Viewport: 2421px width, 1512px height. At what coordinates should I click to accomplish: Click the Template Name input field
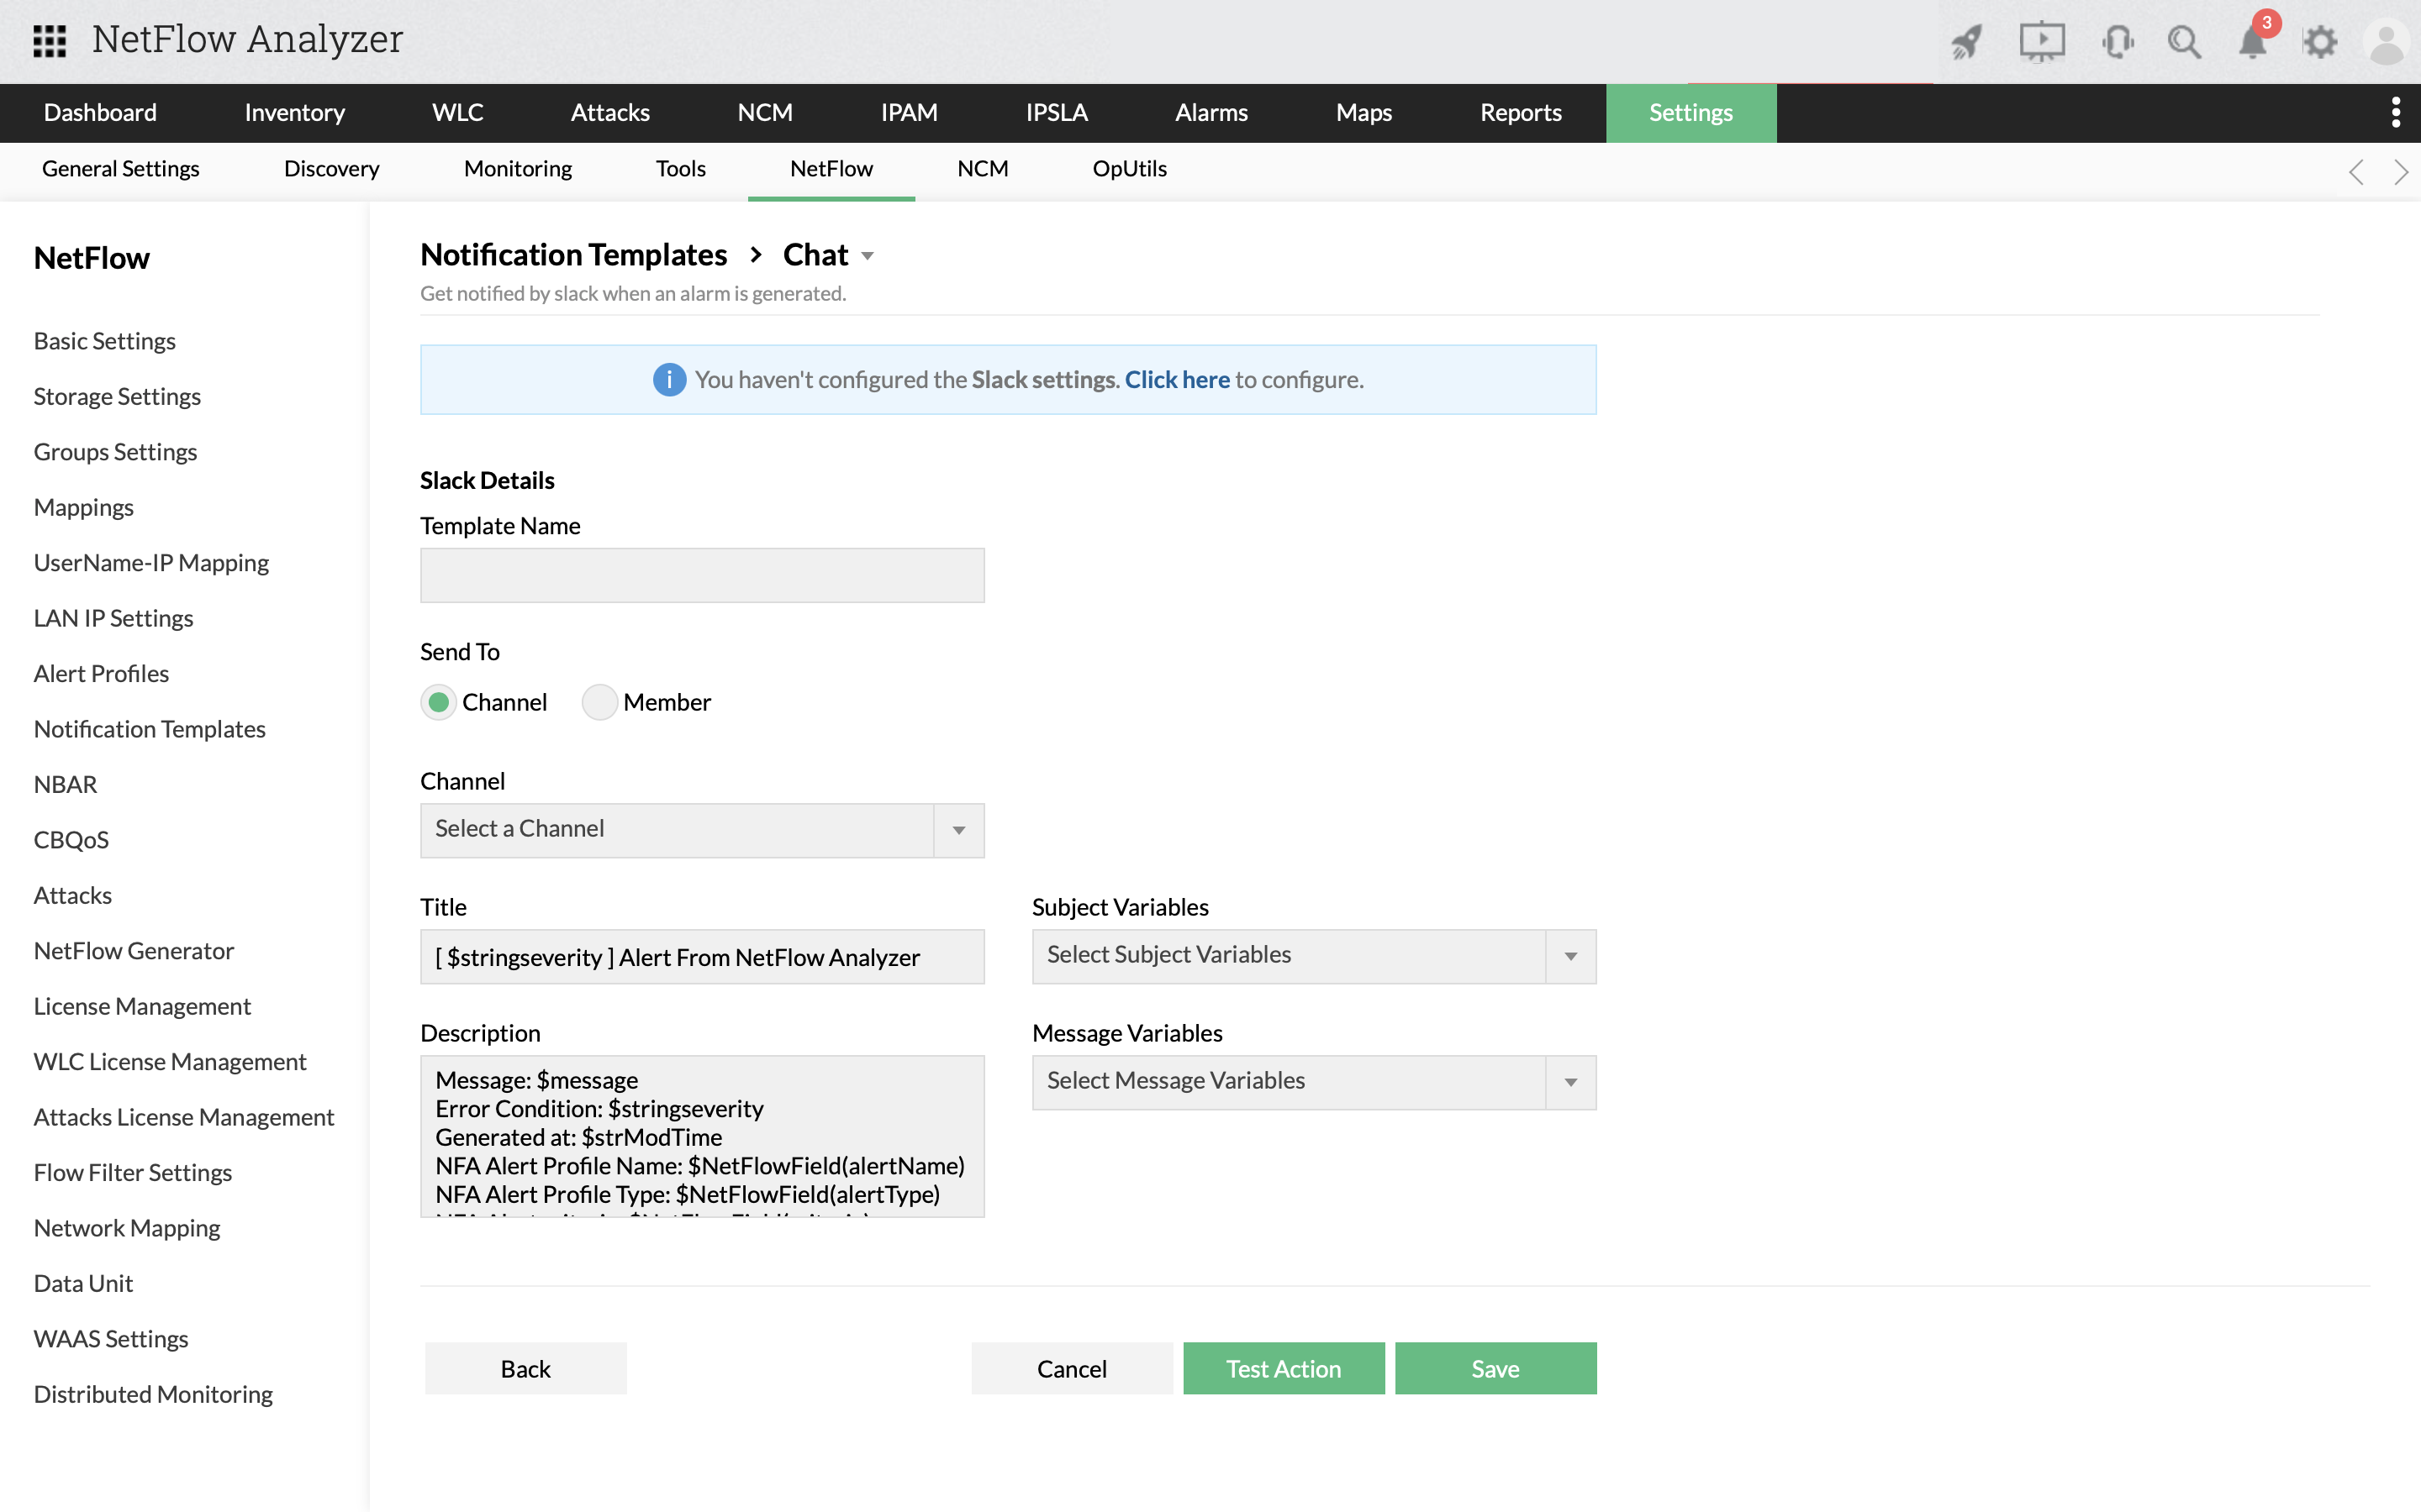701,575
